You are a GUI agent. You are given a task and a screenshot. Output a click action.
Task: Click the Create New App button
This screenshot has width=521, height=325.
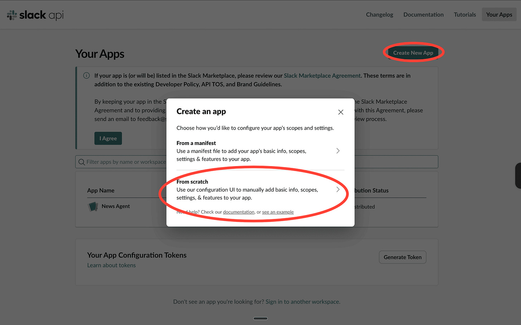pos(413,53)
